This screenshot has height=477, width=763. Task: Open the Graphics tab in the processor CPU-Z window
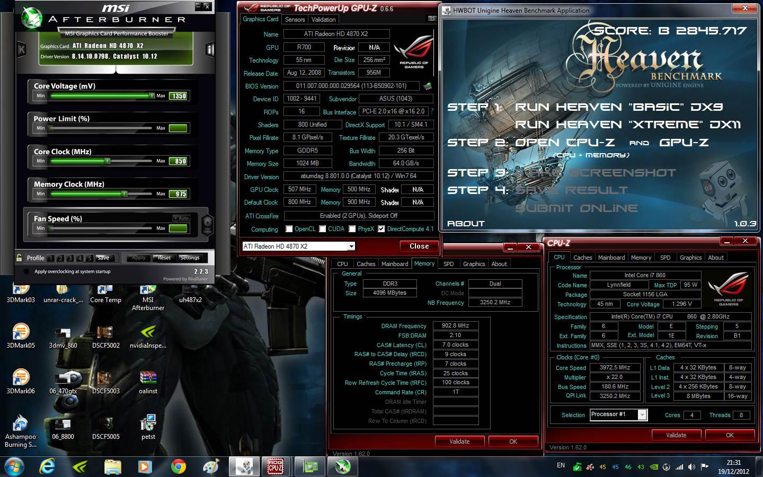[690, 258]
